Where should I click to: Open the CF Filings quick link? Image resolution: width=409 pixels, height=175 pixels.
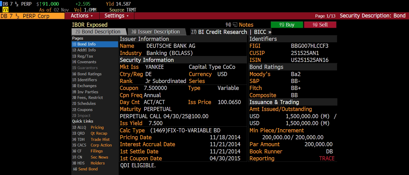(87, 151)
